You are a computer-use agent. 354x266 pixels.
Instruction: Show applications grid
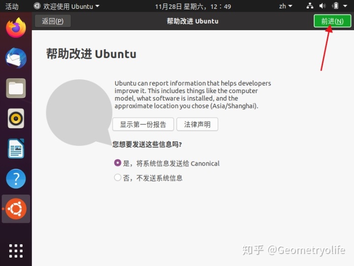click(x=16, y=251)
